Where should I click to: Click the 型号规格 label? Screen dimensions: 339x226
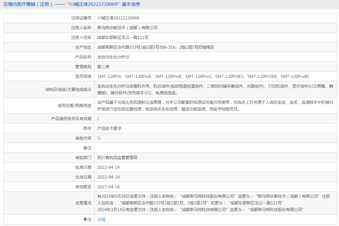(83, 76)
